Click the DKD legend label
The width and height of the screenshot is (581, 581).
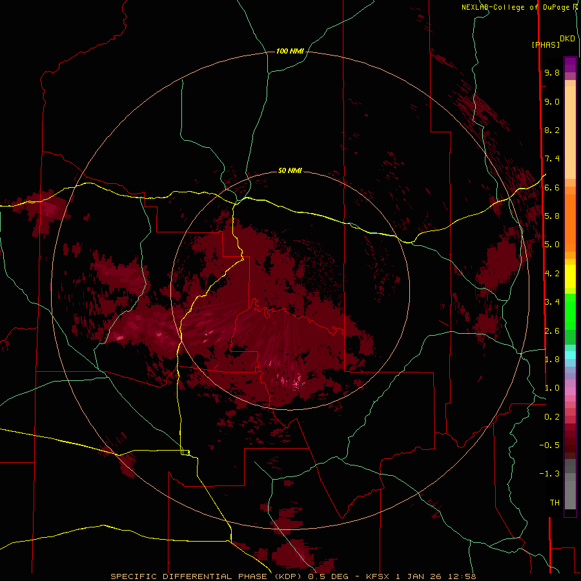567,39
